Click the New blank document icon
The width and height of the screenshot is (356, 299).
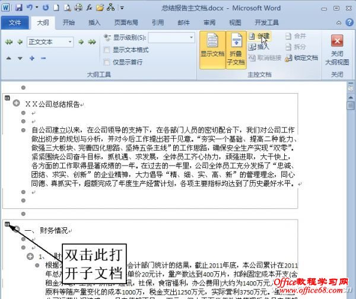tap(56, 8)
